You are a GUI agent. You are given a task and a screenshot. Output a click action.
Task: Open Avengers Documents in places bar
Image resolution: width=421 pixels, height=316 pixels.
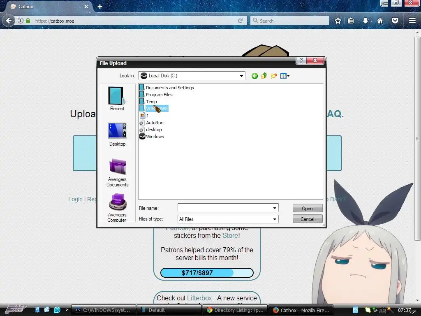click(x=117, y=172)
